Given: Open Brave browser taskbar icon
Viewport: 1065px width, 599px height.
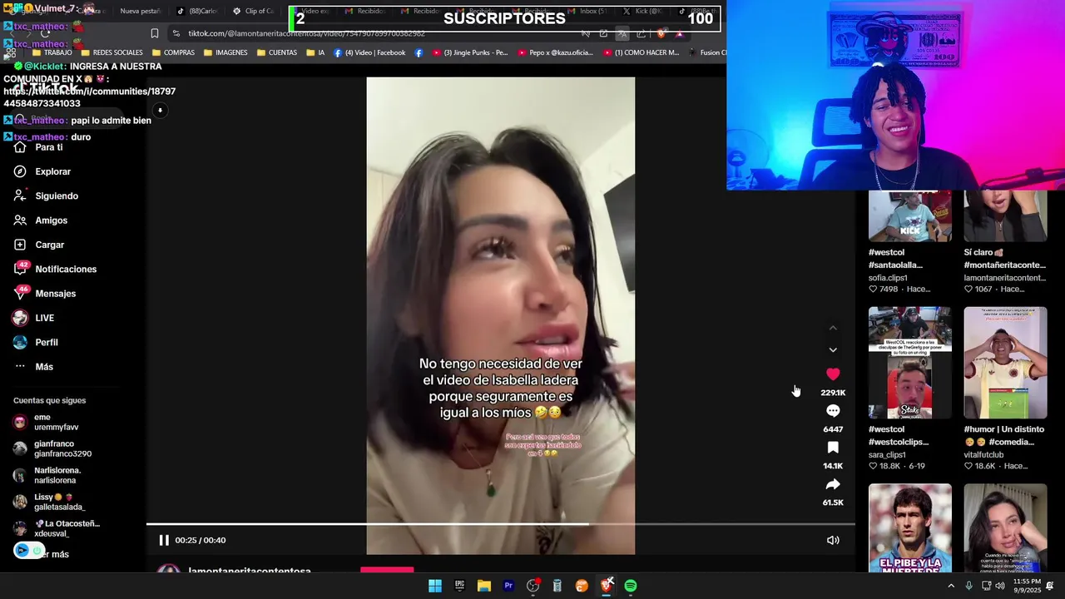Looking at the screenshot, I should click(607, 586).
